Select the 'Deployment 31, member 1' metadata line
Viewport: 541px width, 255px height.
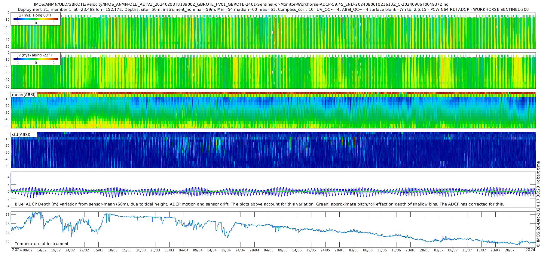273,9
